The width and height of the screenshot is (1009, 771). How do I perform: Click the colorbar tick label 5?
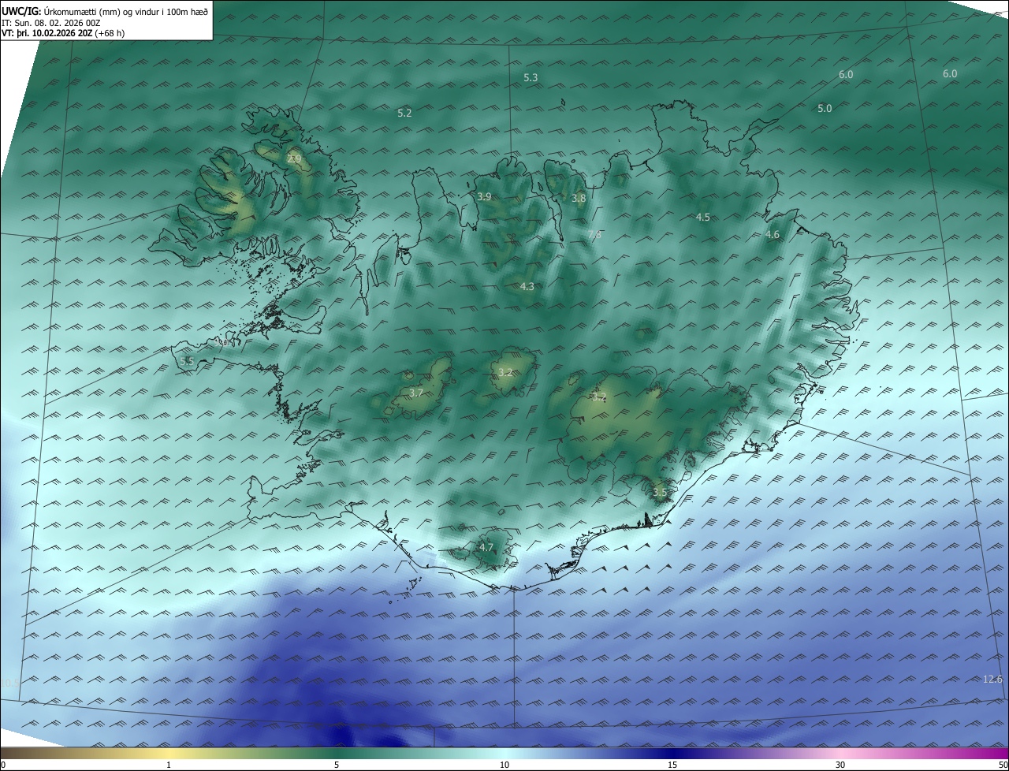point(337,765)
